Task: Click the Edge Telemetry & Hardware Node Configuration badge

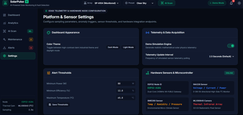Action: 75,11
